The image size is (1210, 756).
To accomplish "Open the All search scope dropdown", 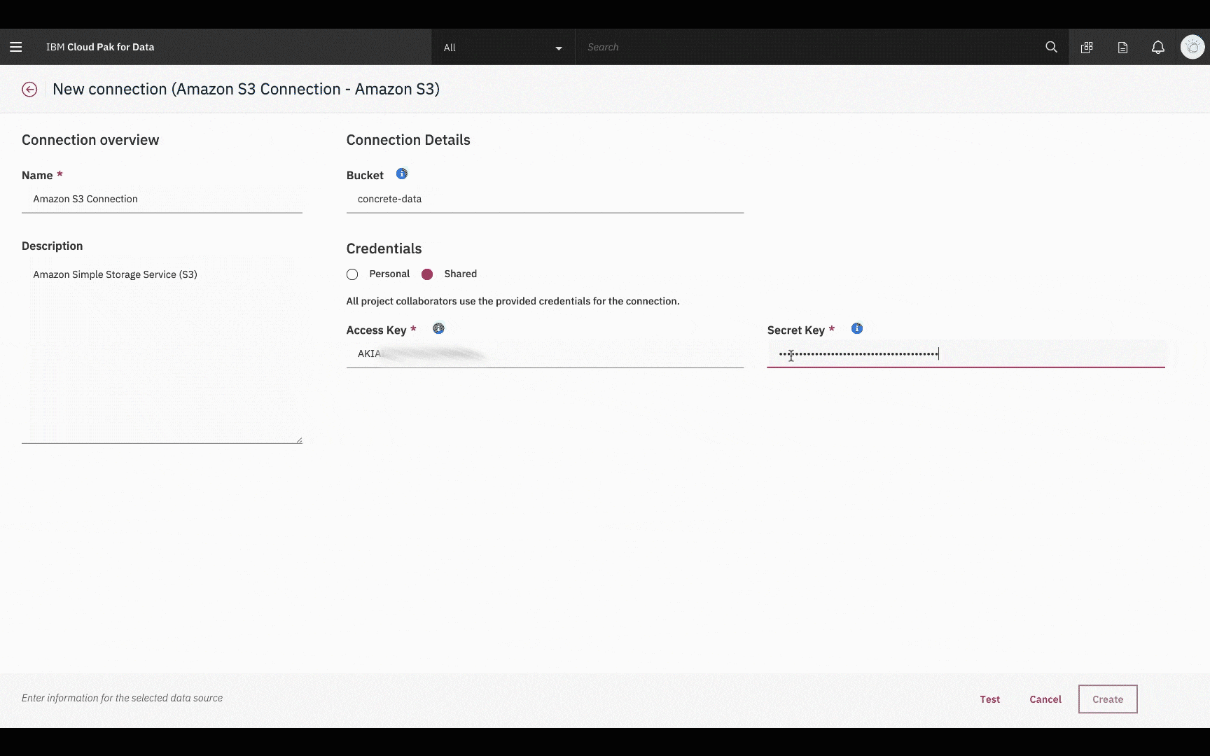I will point(503,48).
